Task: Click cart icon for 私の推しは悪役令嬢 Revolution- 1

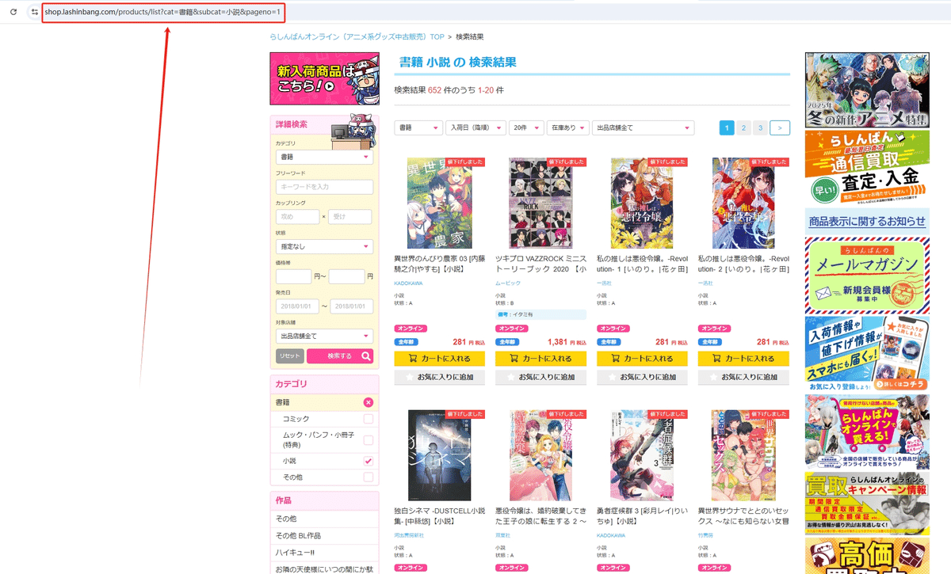Action: (615, 359)
